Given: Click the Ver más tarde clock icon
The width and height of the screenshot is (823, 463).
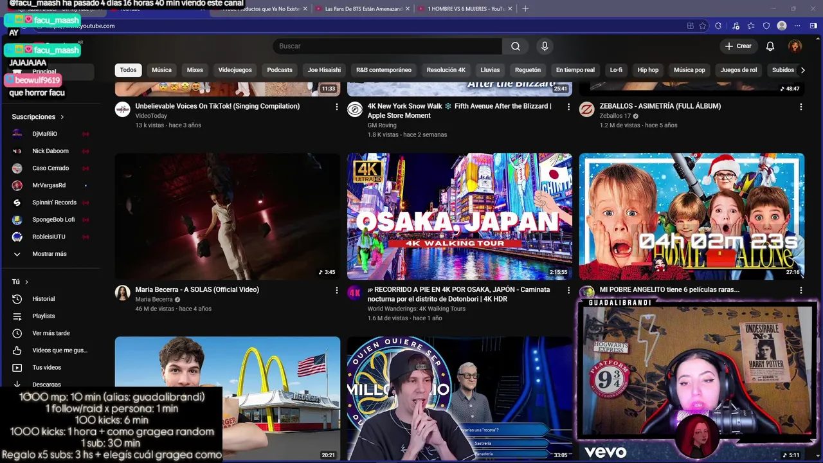Looking at the screenshot, I should [x=17, y=333].
